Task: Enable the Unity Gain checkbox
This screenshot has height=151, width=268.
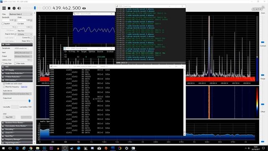Action: [x=3, y=63]
